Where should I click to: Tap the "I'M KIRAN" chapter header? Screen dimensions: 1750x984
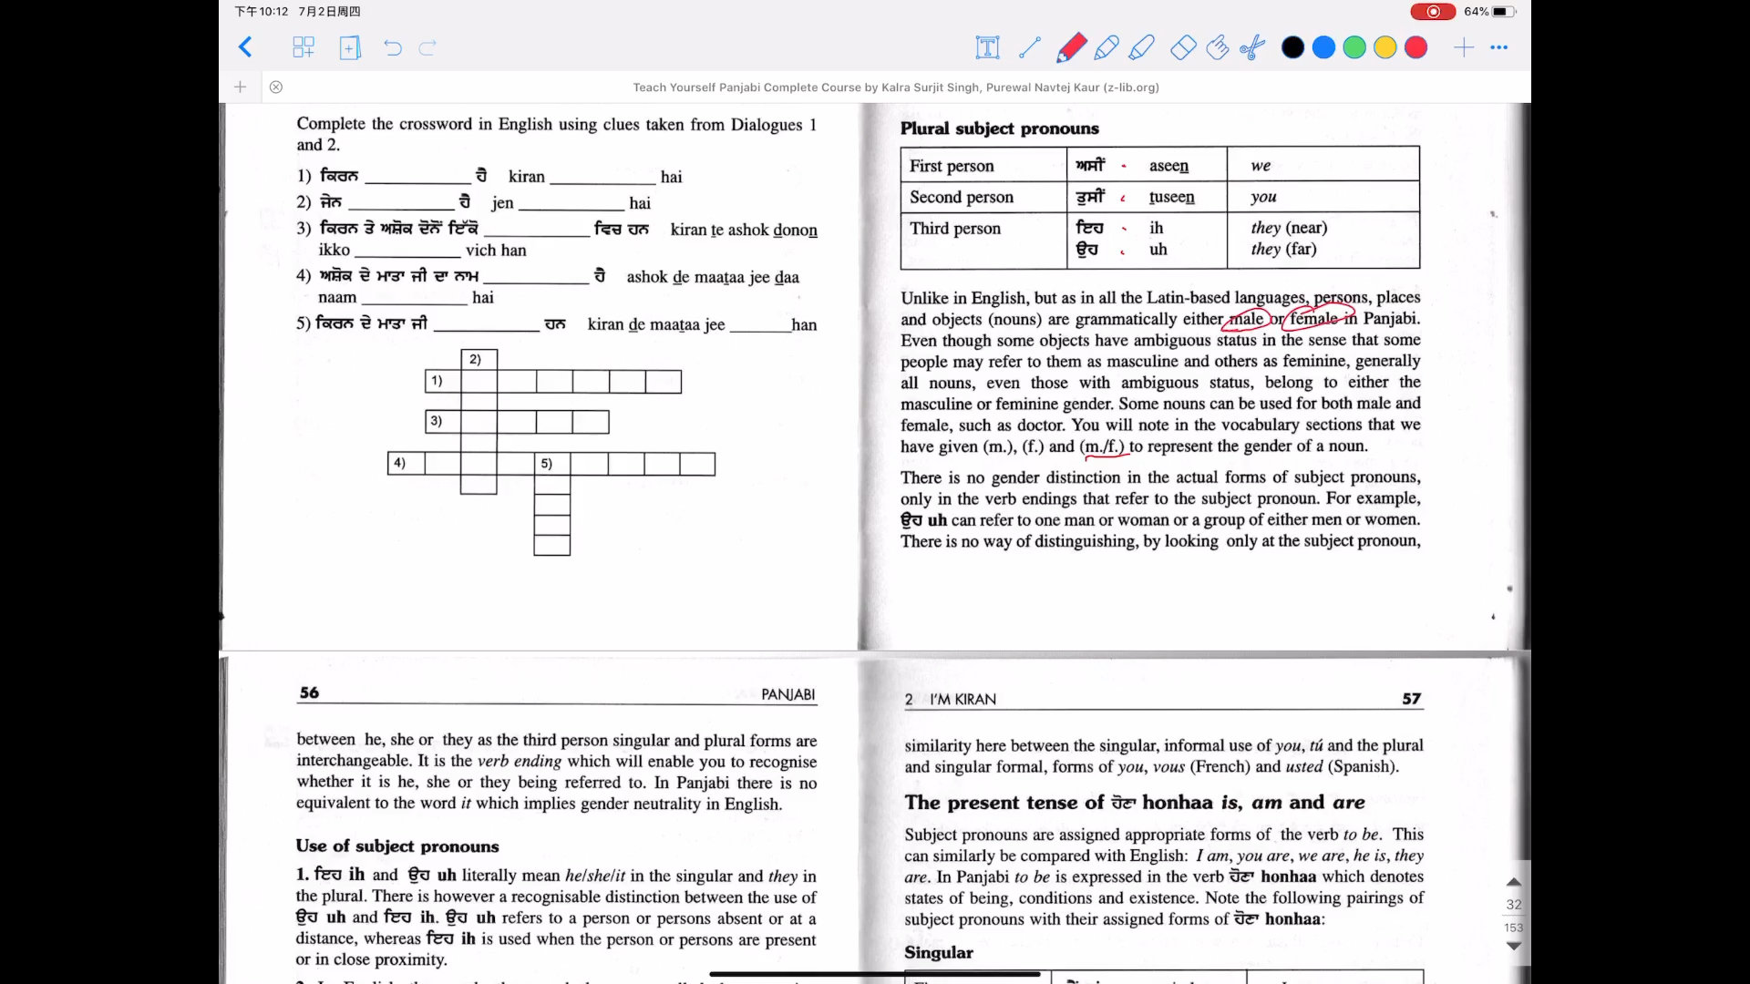click(x=963, y=700)
